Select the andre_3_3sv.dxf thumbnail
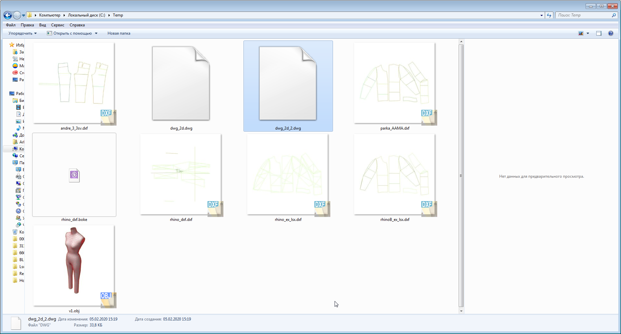 click(74, 83)
